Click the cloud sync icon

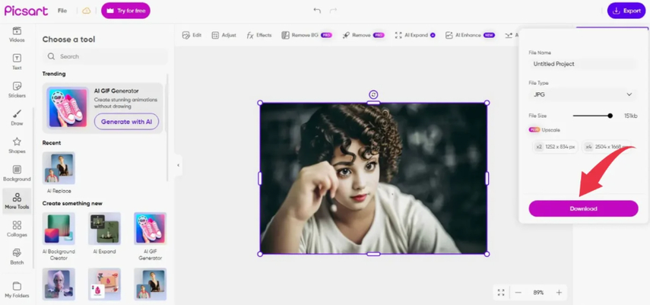(x=86, y=11)
